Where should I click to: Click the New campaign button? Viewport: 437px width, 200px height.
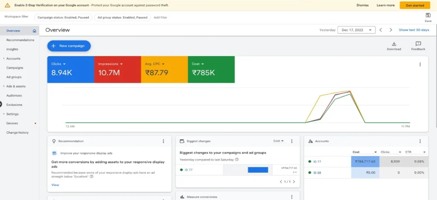click(x=69, y=46)
